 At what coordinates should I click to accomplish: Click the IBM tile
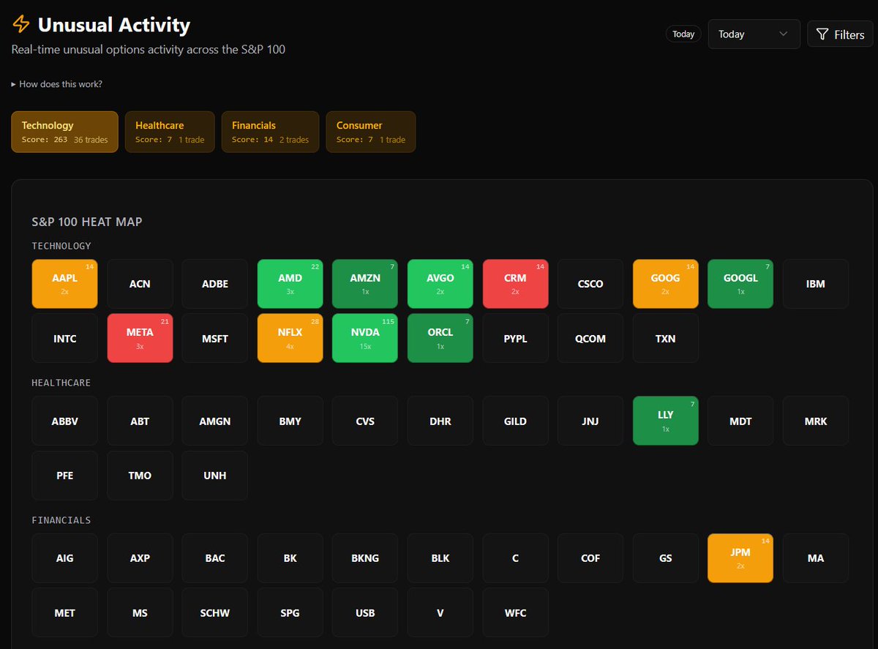(x=816, y=284)
